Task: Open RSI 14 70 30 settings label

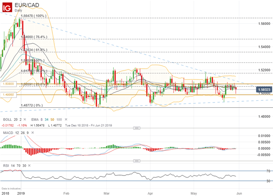Action: (14, 165)
